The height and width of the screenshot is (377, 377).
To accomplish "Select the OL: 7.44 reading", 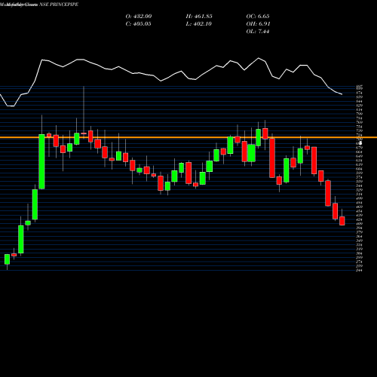I will [x=258, y=32].
